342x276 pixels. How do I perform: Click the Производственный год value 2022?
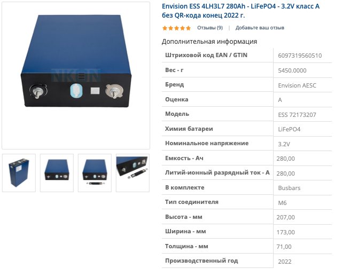[285, 262]
